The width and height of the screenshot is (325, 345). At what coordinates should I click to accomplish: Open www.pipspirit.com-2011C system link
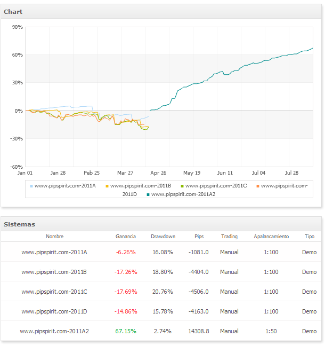pyautogui.click(x=54, y=292)
